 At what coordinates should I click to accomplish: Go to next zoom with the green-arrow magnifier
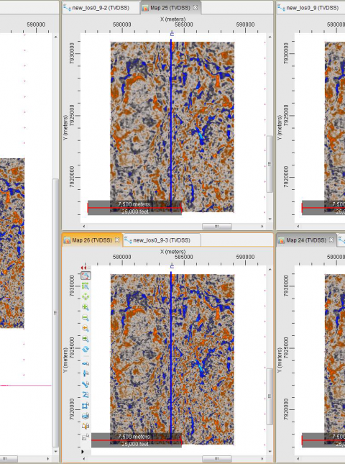click(x=86, y=339)
